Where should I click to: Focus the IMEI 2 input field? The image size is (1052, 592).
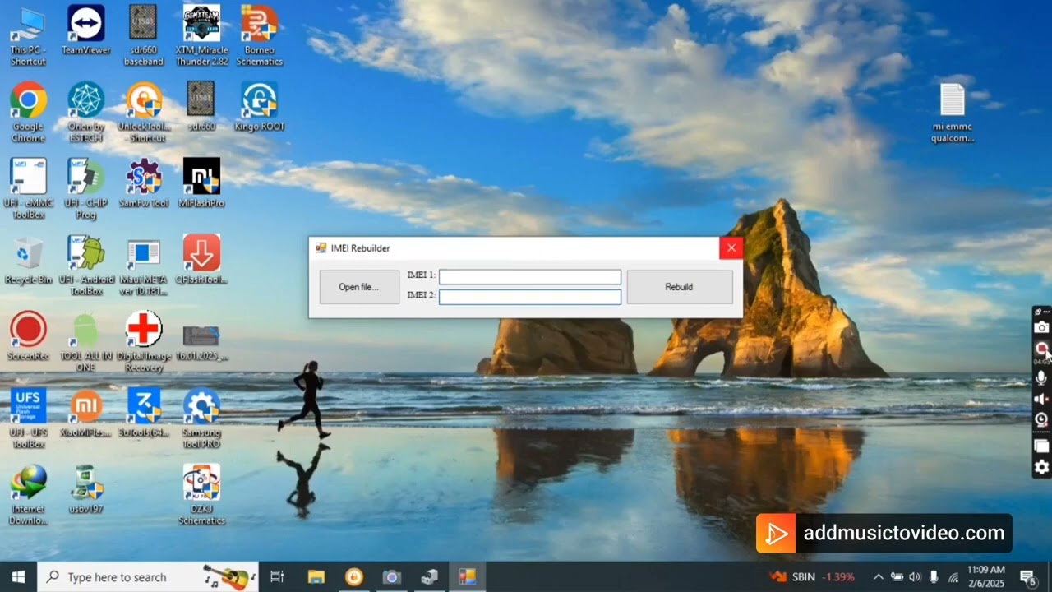(x=530, y=297)
